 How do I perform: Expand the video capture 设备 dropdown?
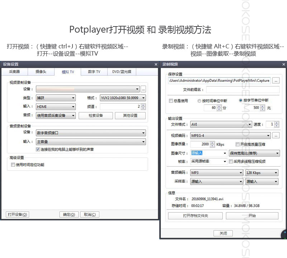pos(88,89)
